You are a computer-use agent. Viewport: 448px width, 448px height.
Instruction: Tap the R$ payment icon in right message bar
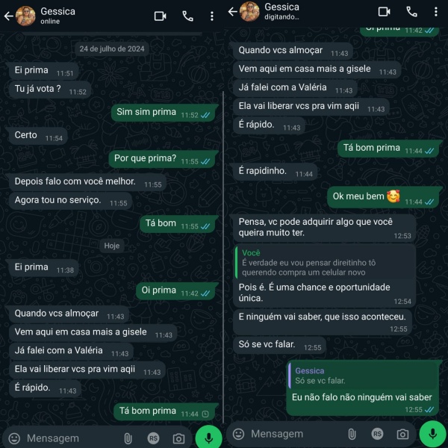click(x=377, y=434)
